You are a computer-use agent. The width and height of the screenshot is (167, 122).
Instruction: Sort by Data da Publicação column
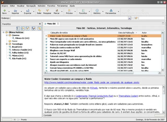pos(126,33)
